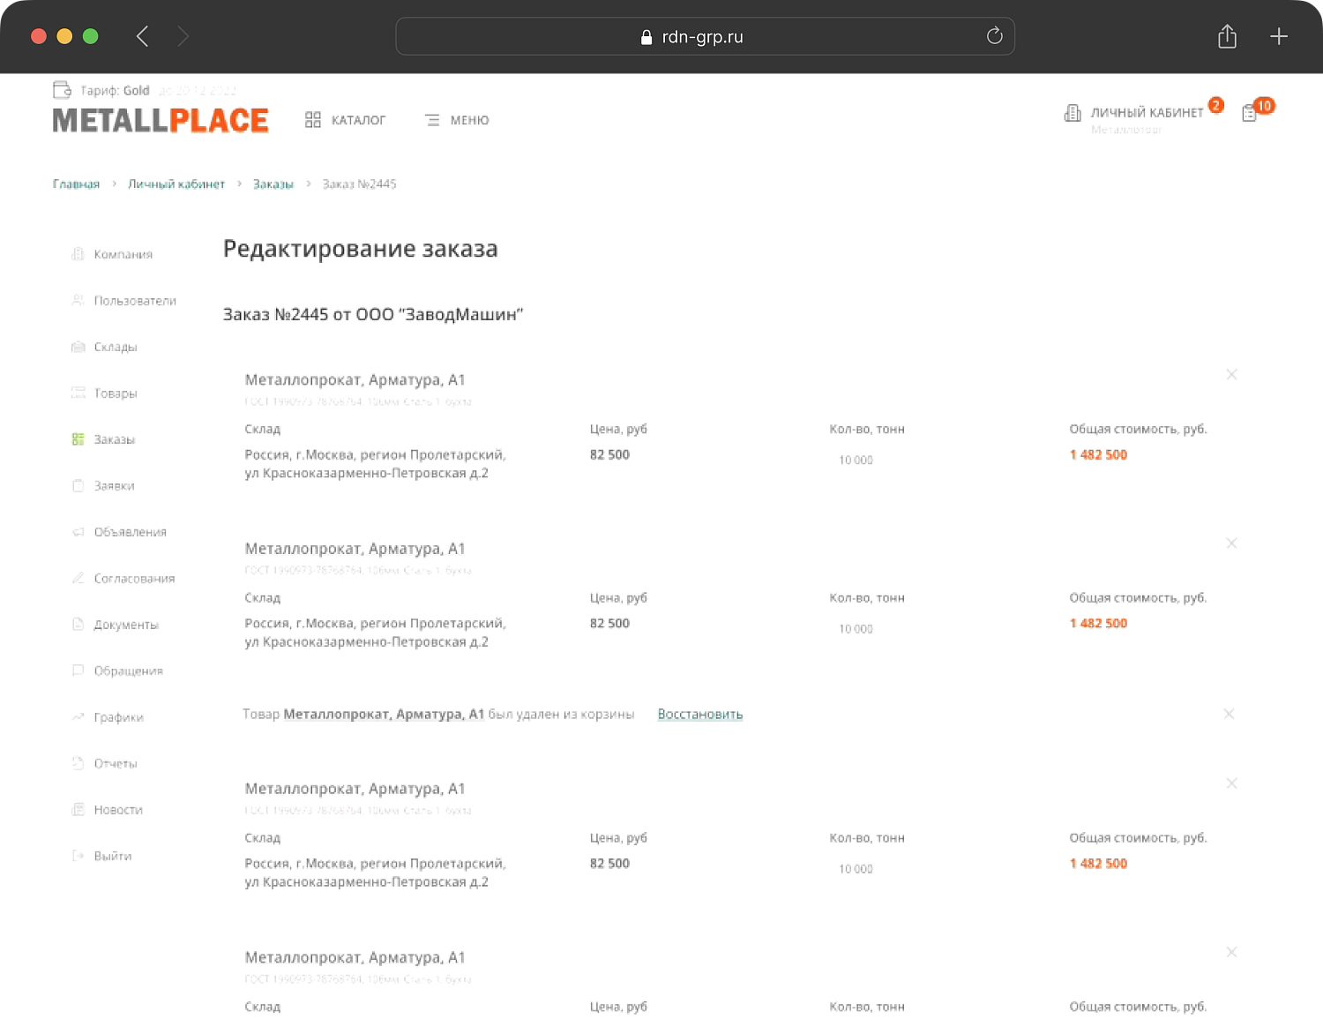Dismiss the deleted item notification
The width and height of the screenshot is (1323, 1034).
tap(1229, 714)
